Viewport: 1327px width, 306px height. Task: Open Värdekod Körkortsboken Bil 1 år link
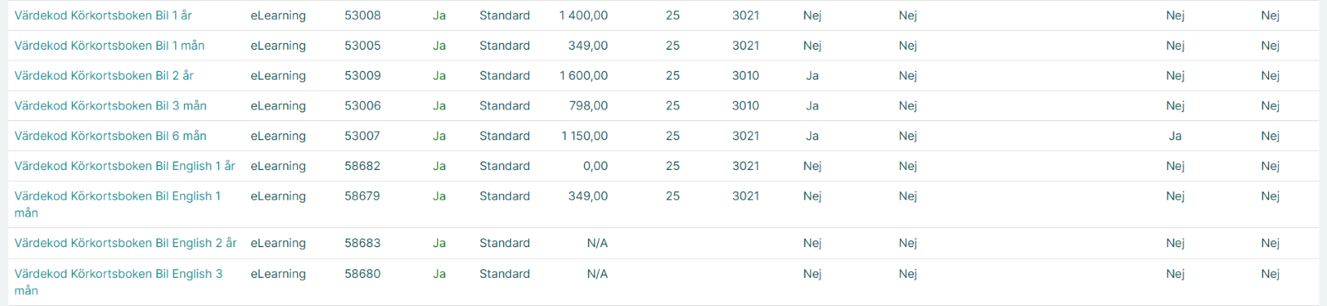coord(103,15)
